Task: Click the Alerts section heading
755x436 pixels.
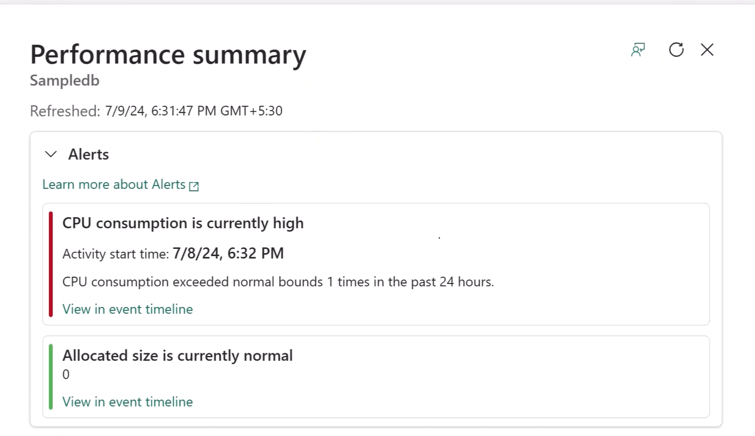Action: click(x=89, y=154)
